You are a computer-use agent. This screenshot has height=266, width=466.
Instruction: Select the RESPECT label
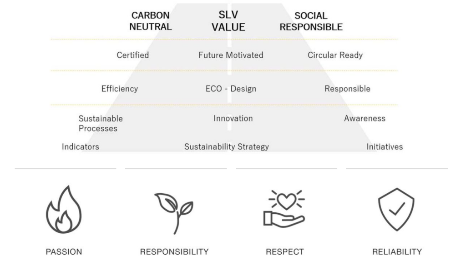tap(285, 252)
